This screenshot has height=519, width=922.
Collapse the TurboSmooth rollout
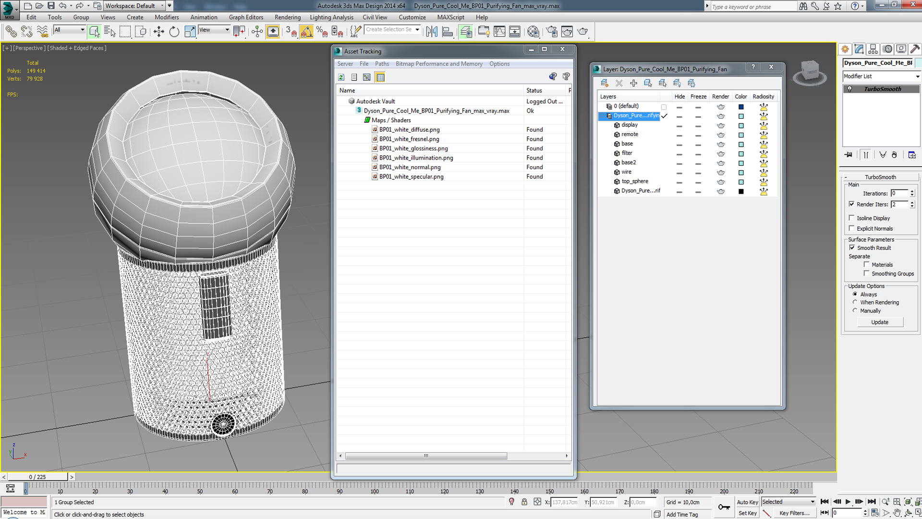[881, 177]
